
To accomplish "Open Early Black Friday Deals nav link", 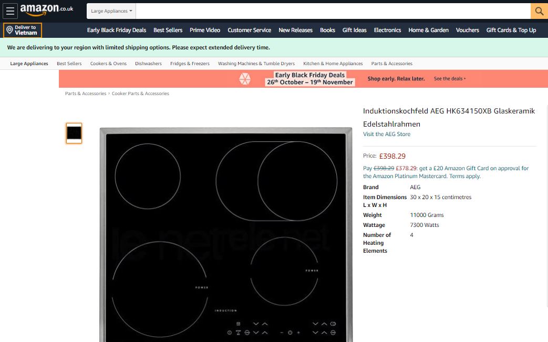I will click(117, 30).
